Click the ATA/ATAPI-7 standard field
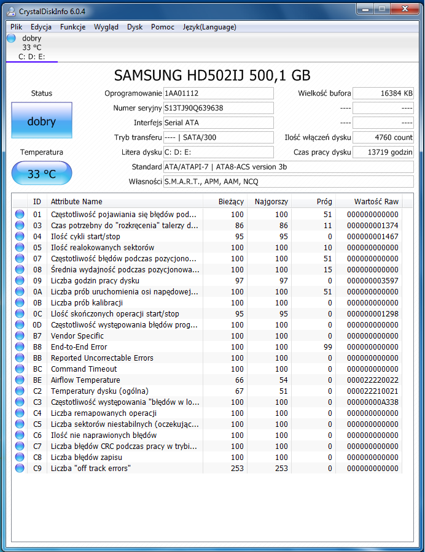Viewport: 425px width, 552px height. 288,167
